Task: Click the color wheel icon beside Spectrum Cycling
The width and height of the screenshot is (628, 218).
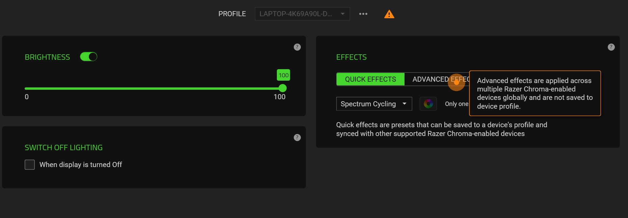Action: (x=428, y=104)
